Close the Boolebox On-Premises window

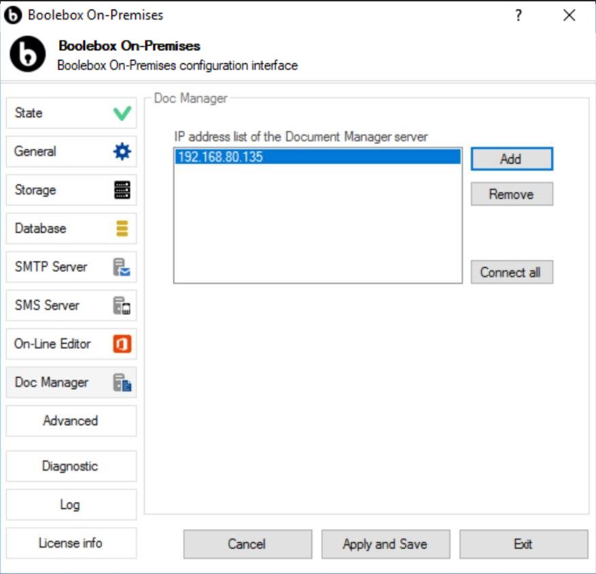tap(569, 15)
